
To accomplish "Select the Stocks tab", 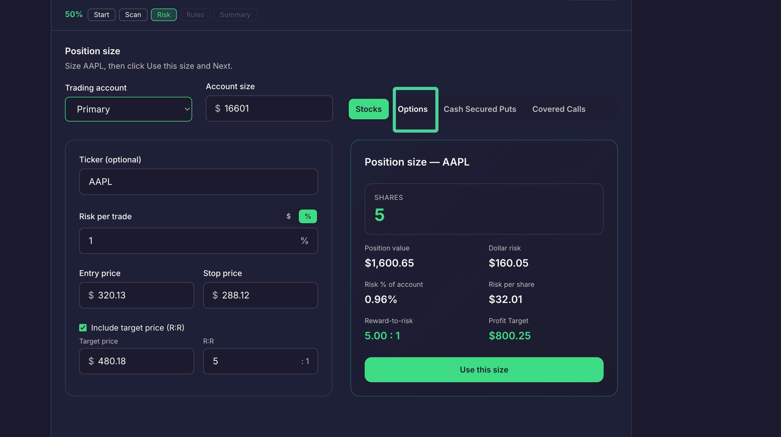I will (x=368, y=109).
